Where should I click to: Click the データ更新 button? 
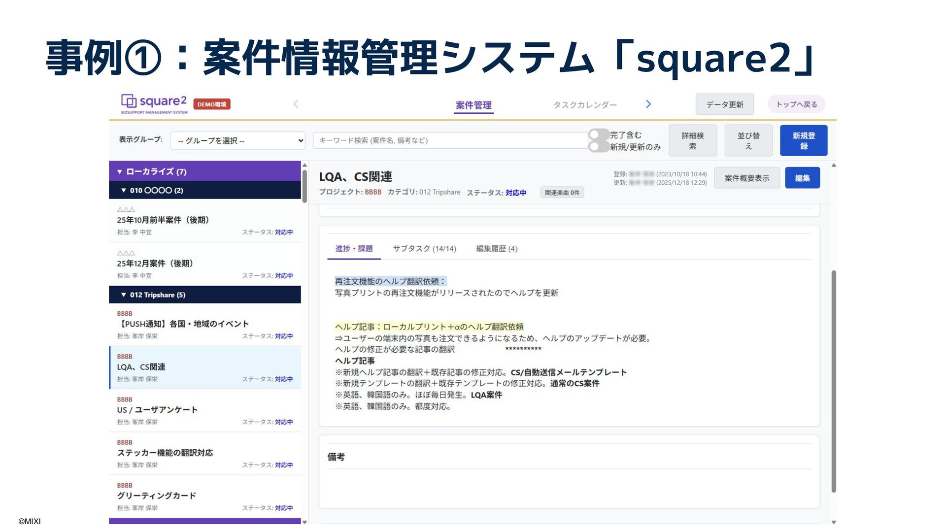pyautogui.click(x=724, y=104)
